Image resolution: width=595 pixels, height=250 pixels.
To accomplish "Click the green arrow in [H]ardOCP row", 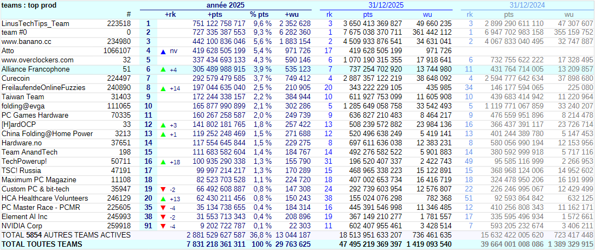I will 163,125.
